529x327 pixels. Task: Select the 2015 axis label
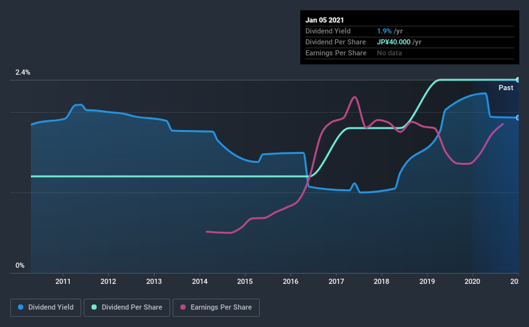[x=245, y=281]
